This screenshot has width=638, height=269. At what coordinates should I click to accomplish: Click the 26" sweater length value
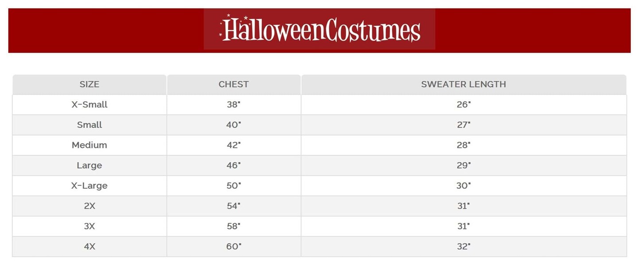463,105
